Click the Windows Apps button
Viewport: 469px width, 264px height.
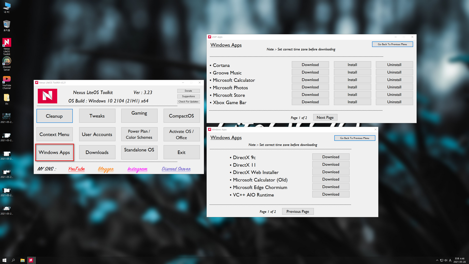[54, 152]
